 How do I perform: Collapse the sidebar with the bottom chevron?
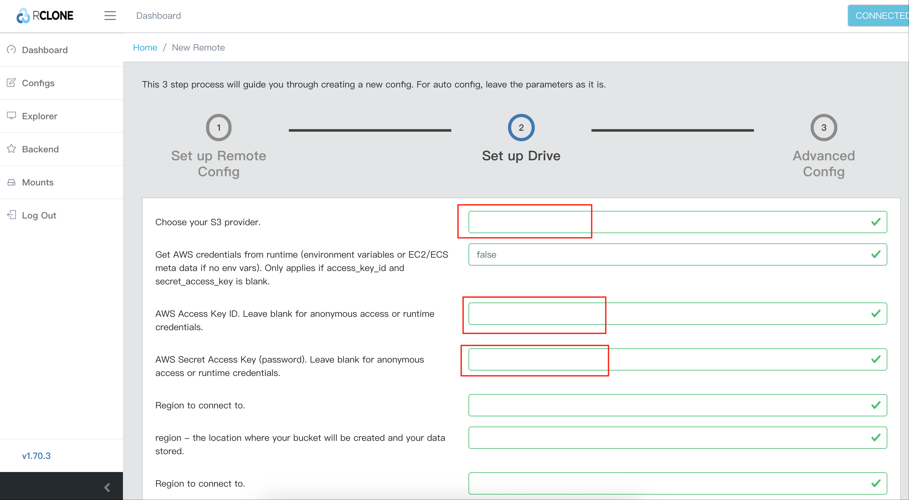point(107,487)
